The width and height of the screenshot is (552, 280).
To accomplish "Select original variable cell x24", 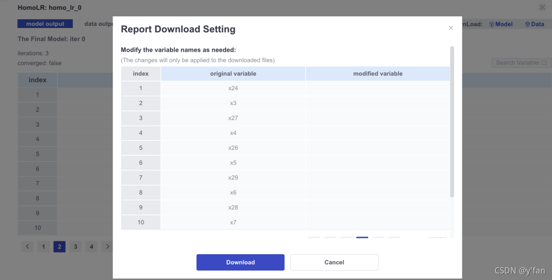I will (x=233, y=88).
